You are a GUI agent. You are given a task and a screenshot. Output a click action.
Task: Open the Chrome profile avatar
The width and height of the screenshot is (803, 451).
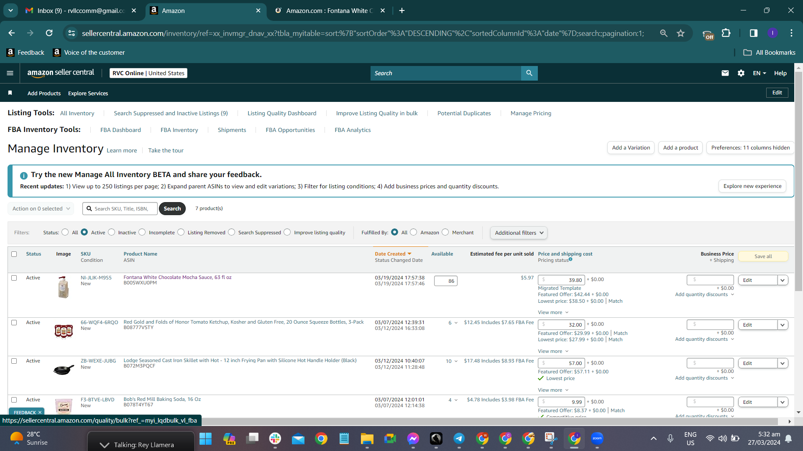tap(773, 33)
